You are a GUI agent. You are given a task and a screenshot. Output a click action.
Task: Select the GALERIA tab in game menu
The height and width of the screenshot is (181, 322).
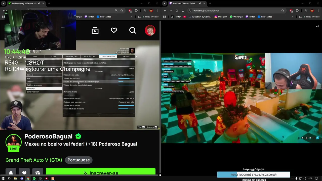pos(126,57)
